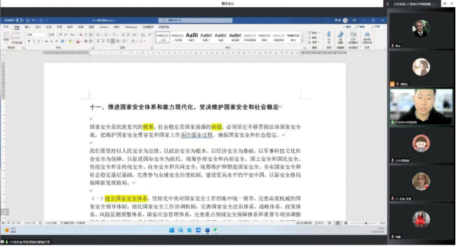The image size is (456, 246).
Task: Open the Zotero ribbon tab
Action: point(104,27)
